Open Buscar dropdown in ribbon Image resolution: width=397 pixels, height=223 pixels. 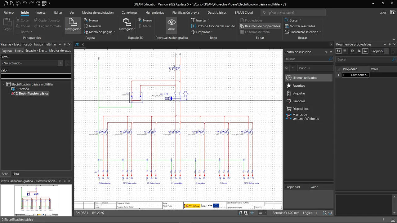click(301, 20)
